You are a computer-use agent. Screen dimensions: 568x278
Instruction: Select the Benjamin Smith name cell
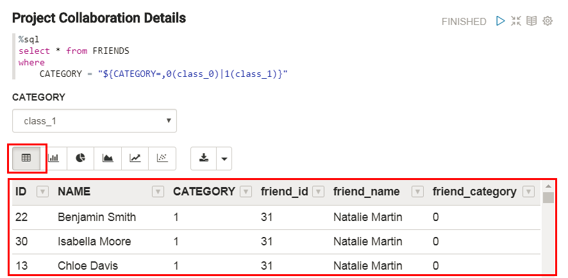(97, 217)
